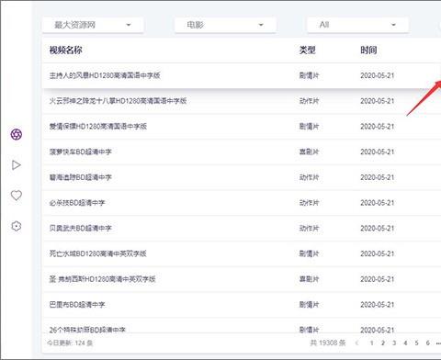The image size is (441, 360).
Task: Click the 视频名称 column header
Action: 65,50
